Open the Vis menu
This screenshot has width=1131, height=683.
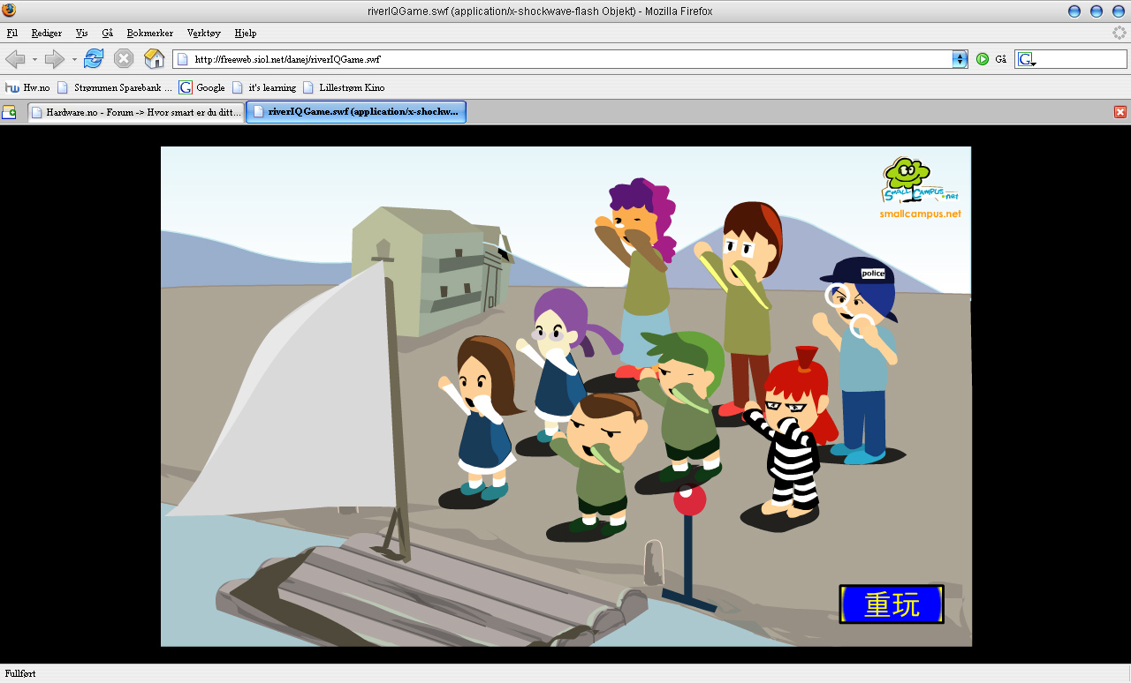tap(82, 33)
